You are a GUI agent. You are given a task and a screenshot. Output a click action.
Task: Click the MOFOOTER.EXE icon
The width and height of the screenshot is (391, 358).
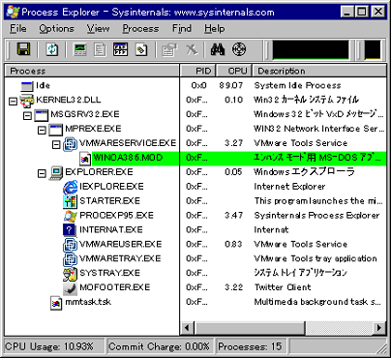coord(70,288)
